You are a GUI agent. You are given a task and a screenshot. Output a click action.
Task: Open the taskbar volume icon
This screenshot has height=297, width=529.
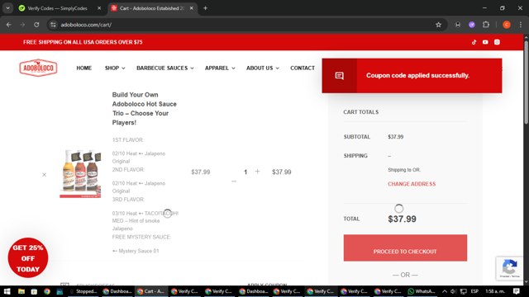tap(454, 291)
